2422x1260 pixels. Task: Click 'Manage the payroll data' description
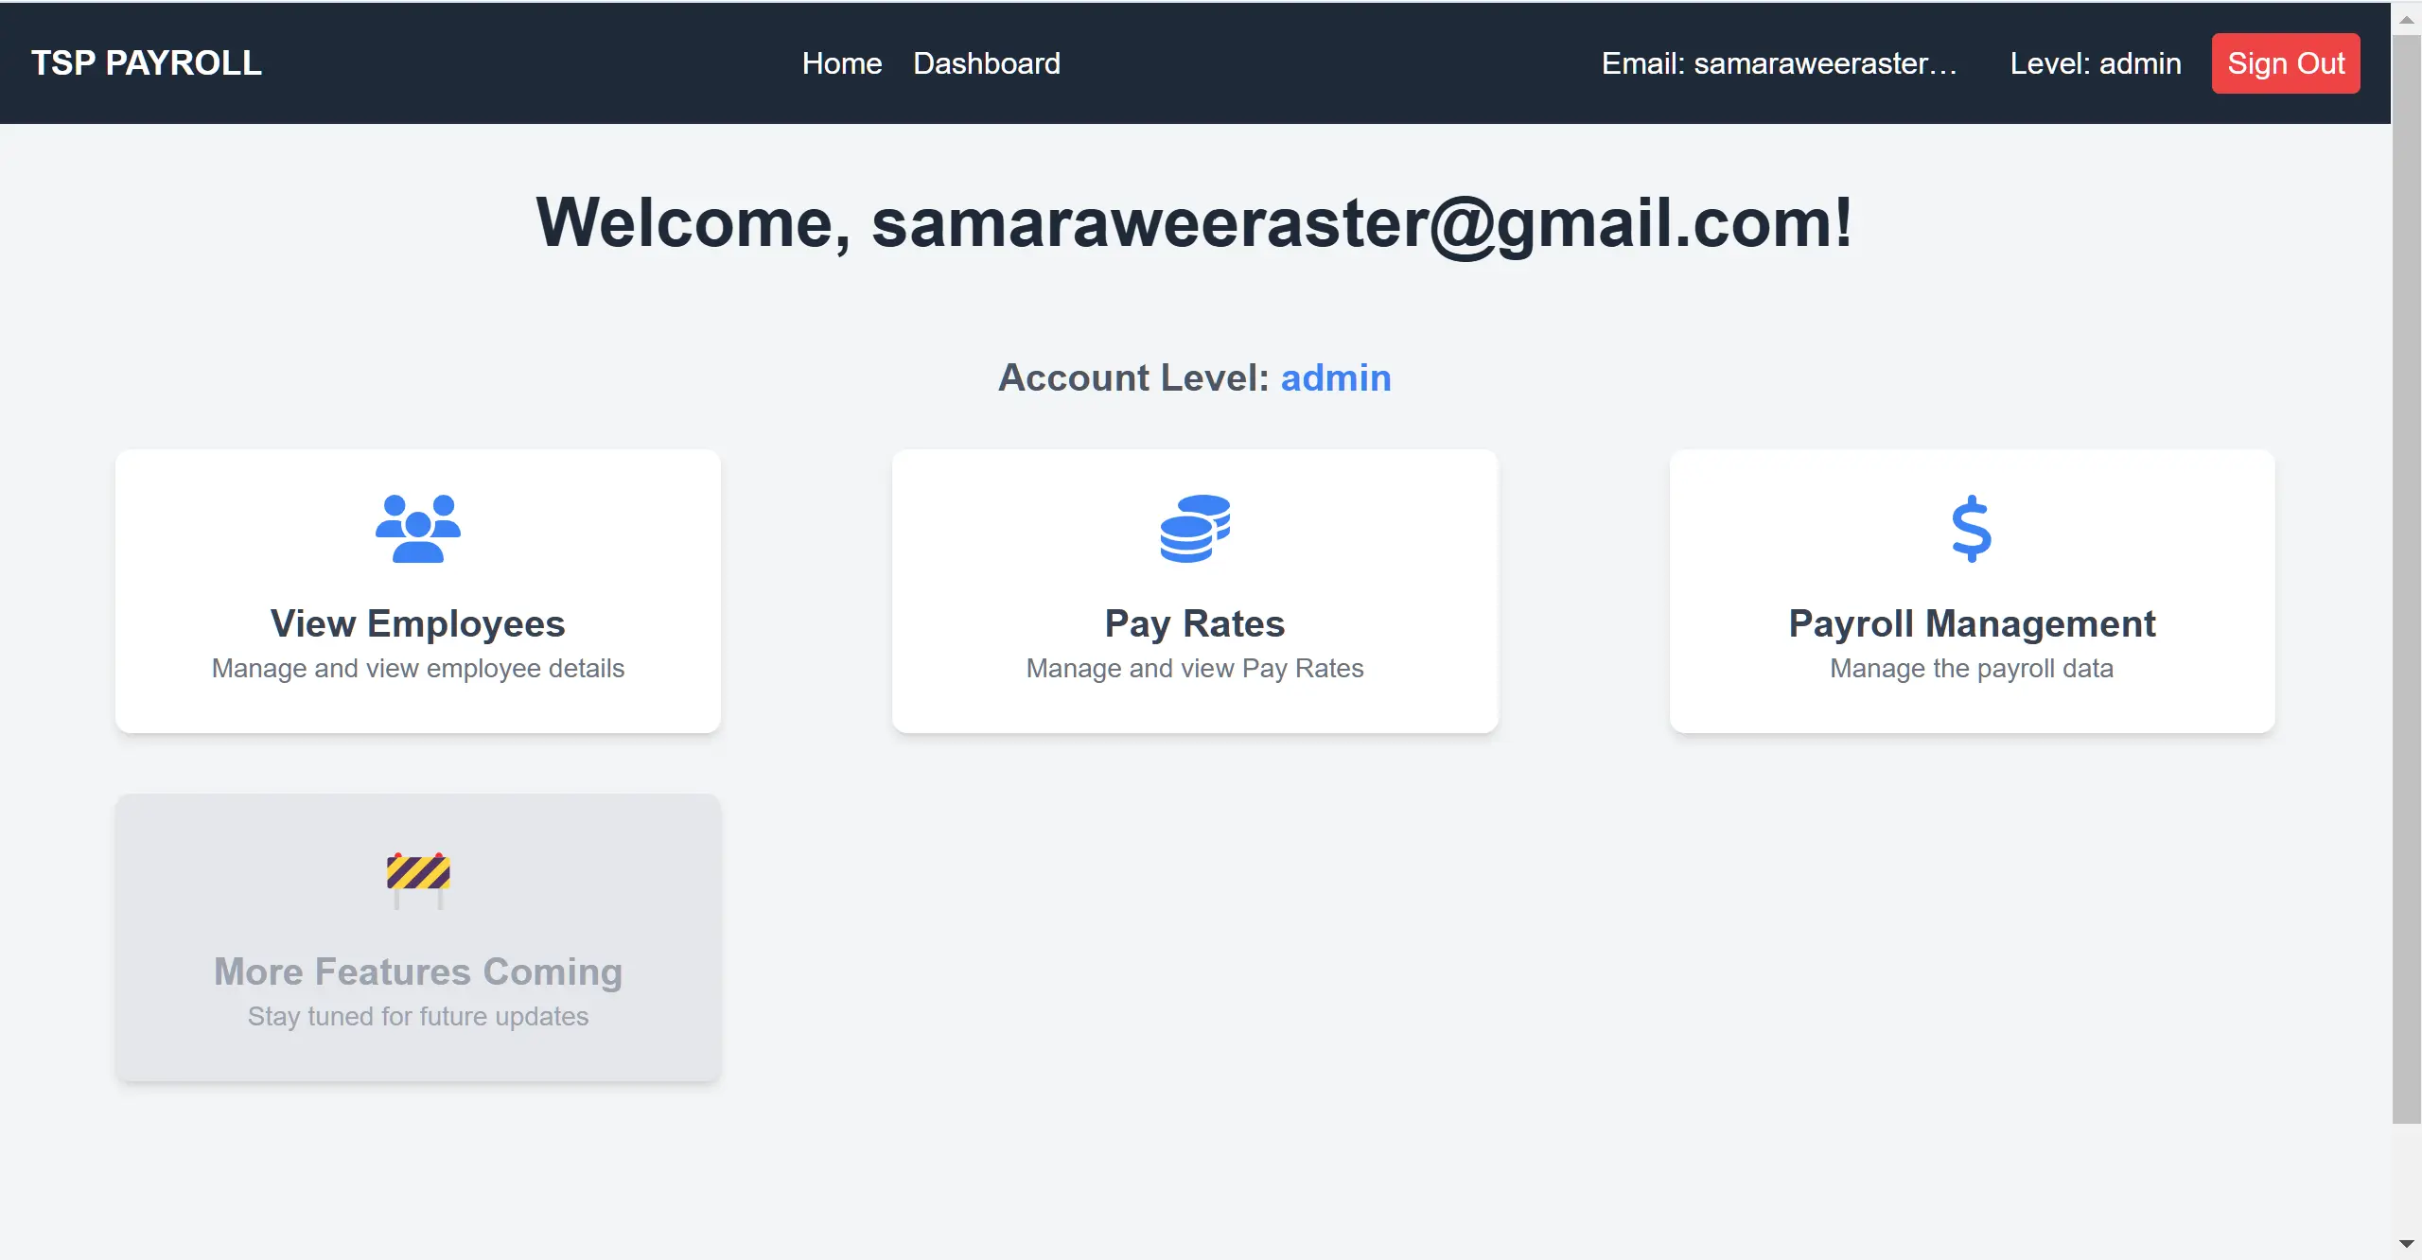click(x=1972, y=669)
